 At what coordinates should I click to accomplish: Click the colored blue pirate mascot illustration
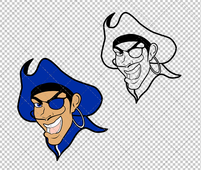(x=62, y=109)
